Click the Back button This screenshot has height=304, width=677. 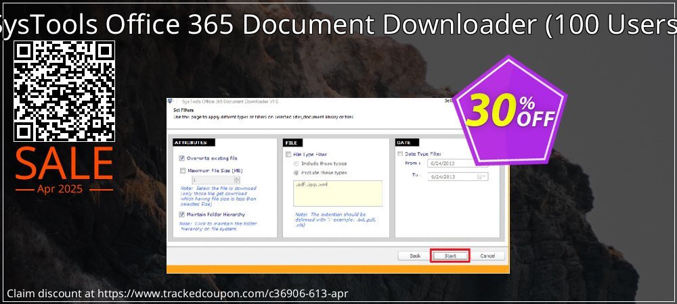[x=415, y=256]
